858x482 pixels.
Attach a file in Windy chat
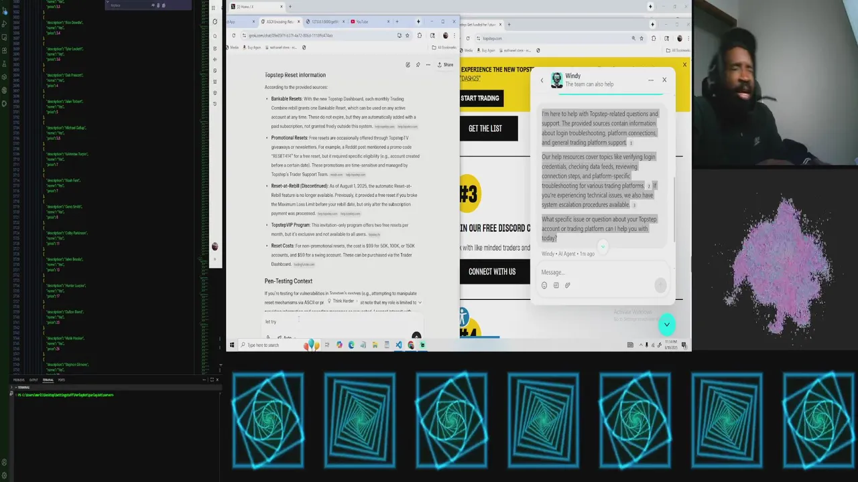567,285
